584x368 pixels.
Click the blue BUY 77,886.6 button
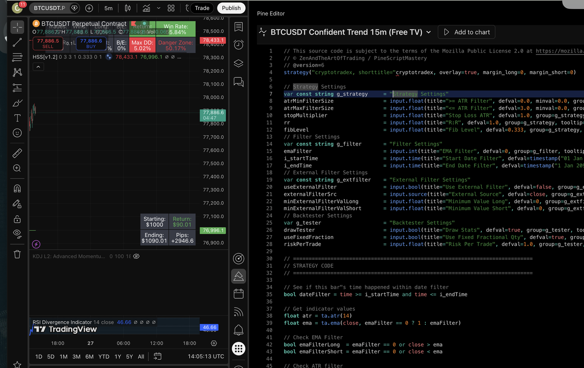click(91, 43)
